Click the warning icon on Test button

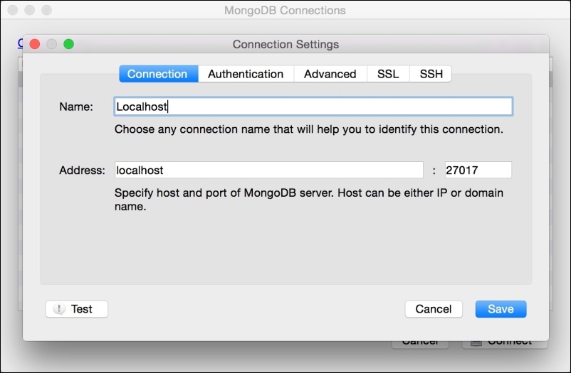pyautogui.click(x=59, y=309)
